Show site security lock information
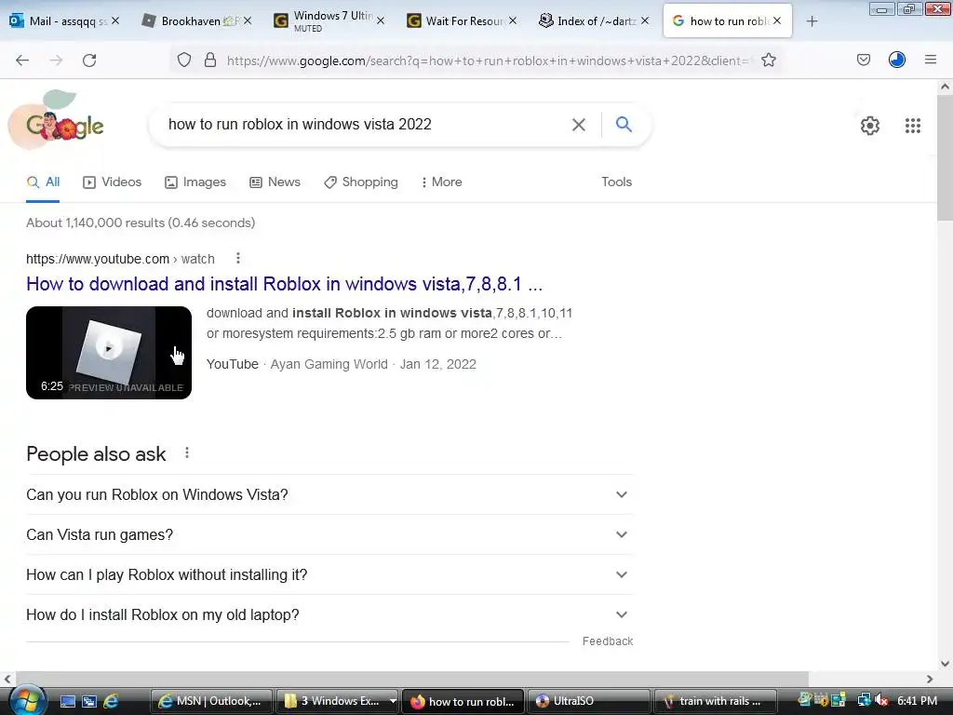 click(x=210, y=61)
